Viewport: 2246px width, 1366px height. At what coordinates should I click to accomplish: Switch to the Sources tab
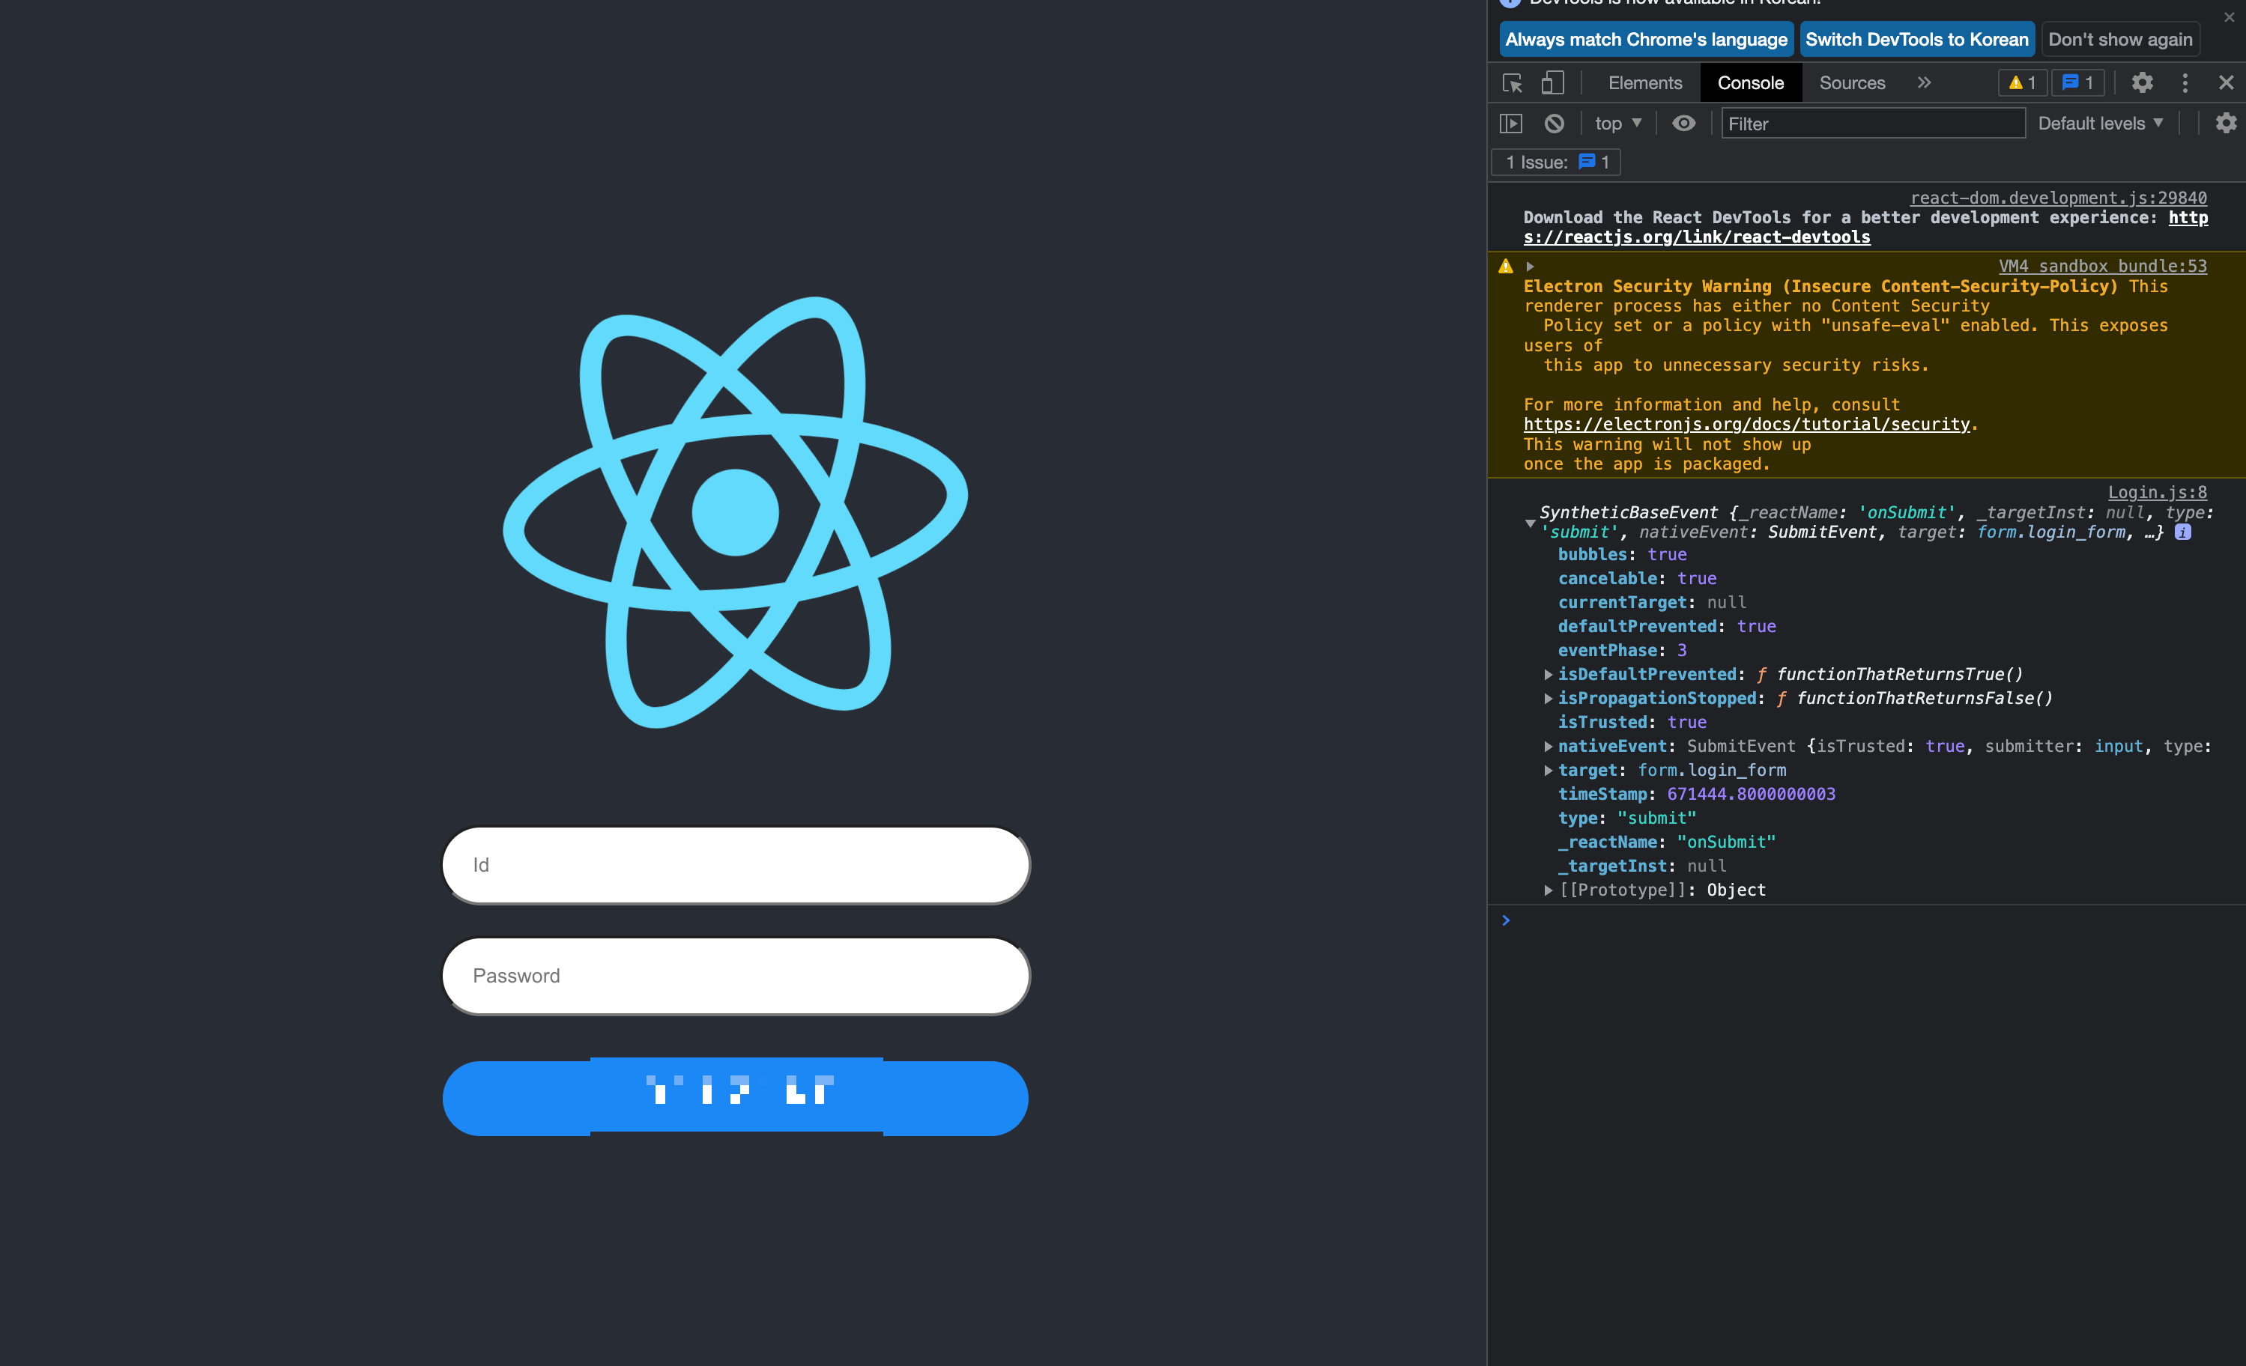(x=1851, y=83)
